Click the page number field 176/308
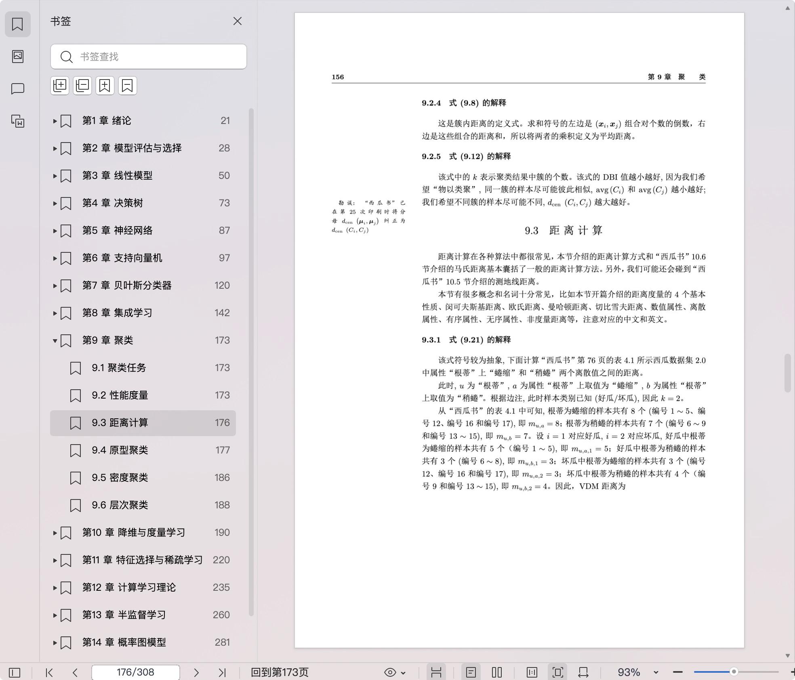 (136, 672)
